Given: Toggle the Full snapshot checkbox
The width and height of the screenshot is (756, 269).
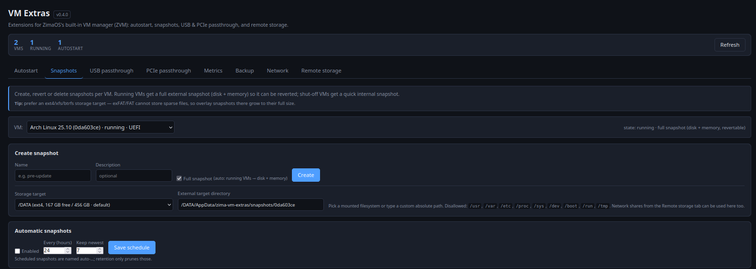Looking at the screenshot, I should 179,178.
